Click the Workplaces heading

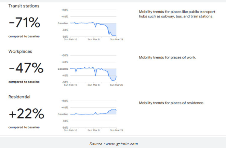[21, 51]
